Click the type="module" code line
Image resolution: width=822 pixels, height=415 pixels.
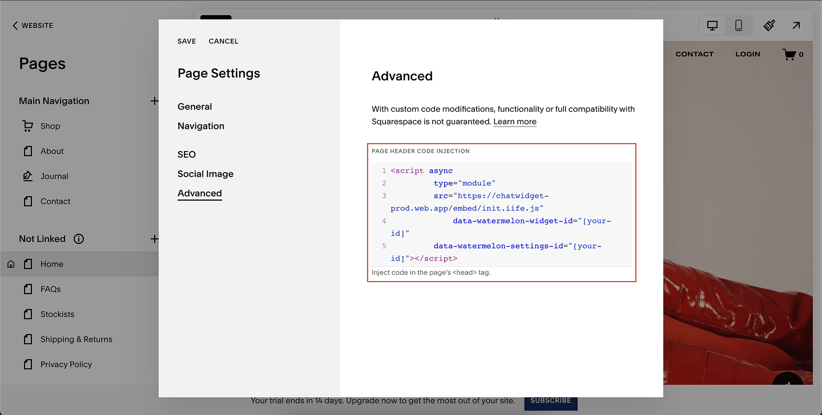click(465, 183)
